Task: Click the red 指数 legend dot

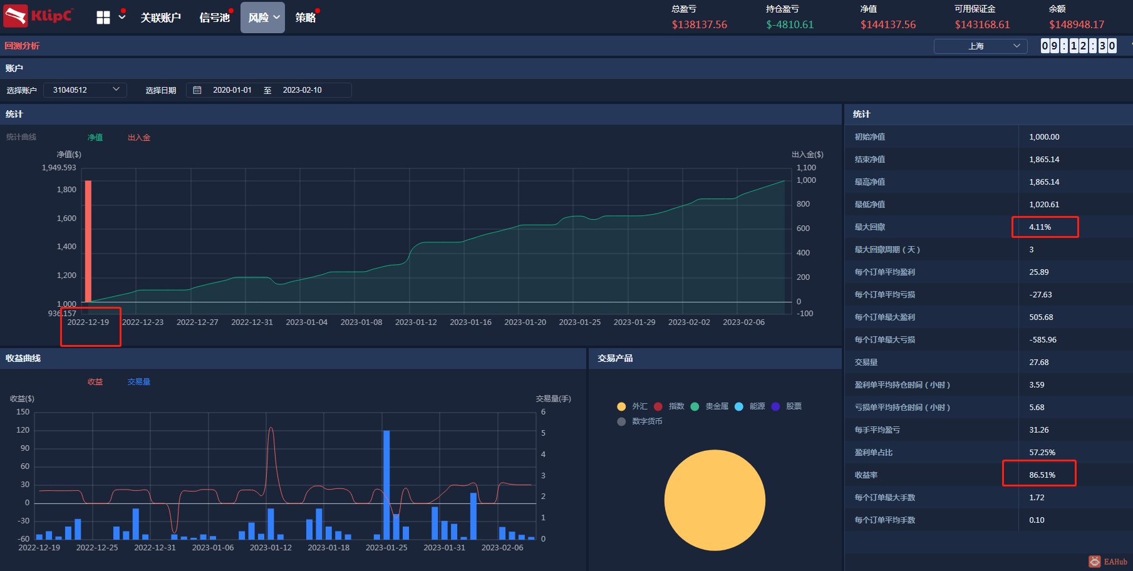Action: click(658, 406)
